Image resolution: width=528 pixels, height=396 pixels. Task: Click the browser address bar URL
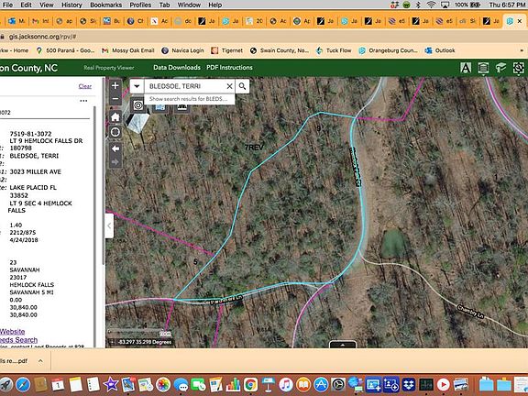tap(42, 37)
